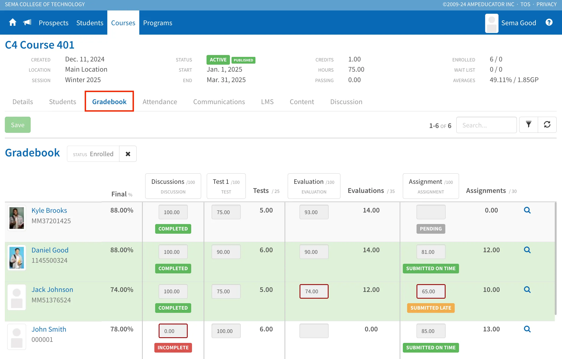The height and width of the screenshot is (359, 562).
Task: Edit Kyle Brooks empty Assignment grade
Action: (x=431, y=212)
